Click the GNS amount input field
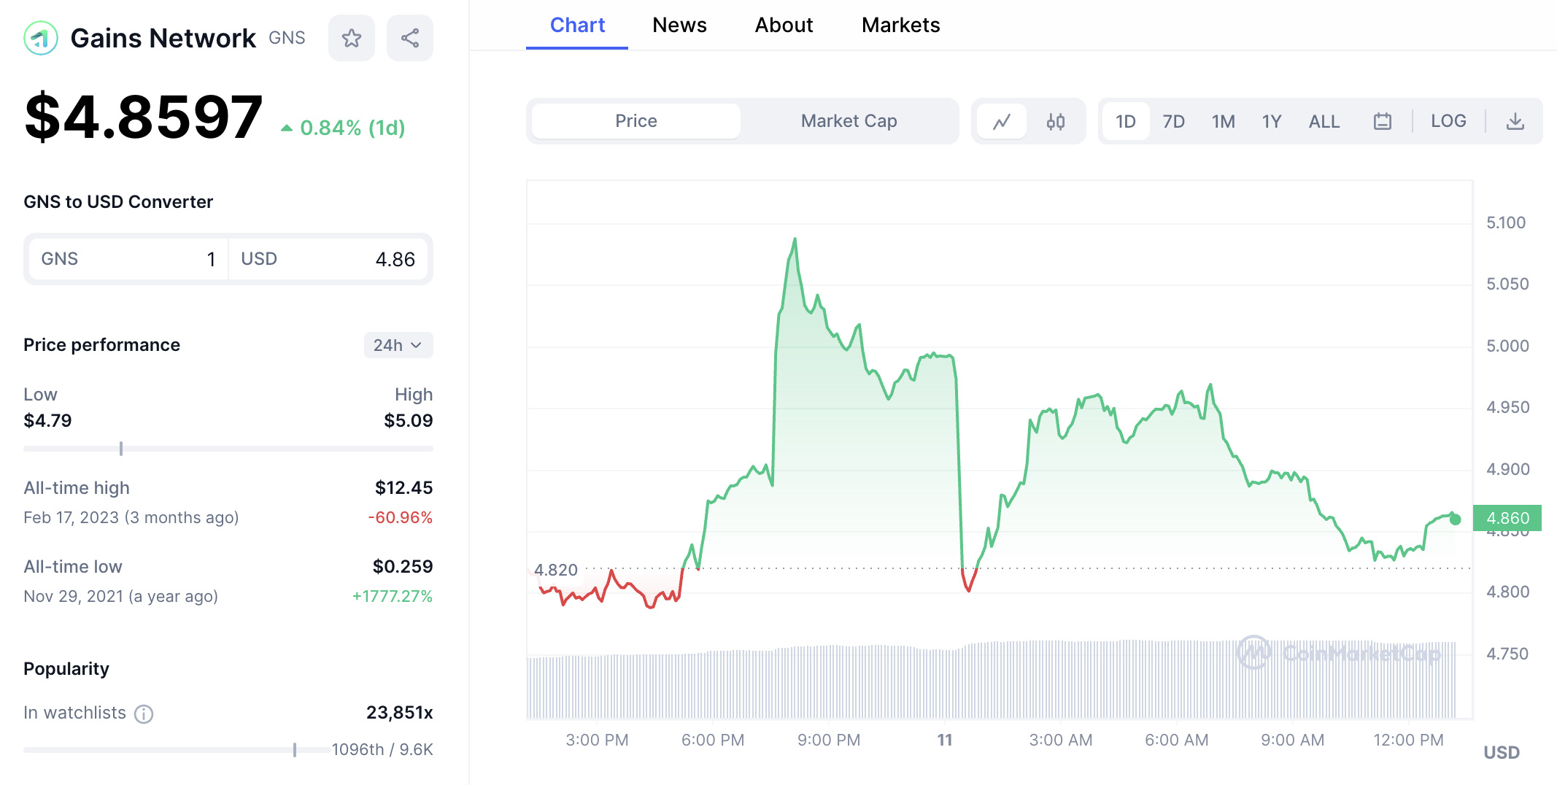This screenshot has width=1557, height=785. click(182, 258)
